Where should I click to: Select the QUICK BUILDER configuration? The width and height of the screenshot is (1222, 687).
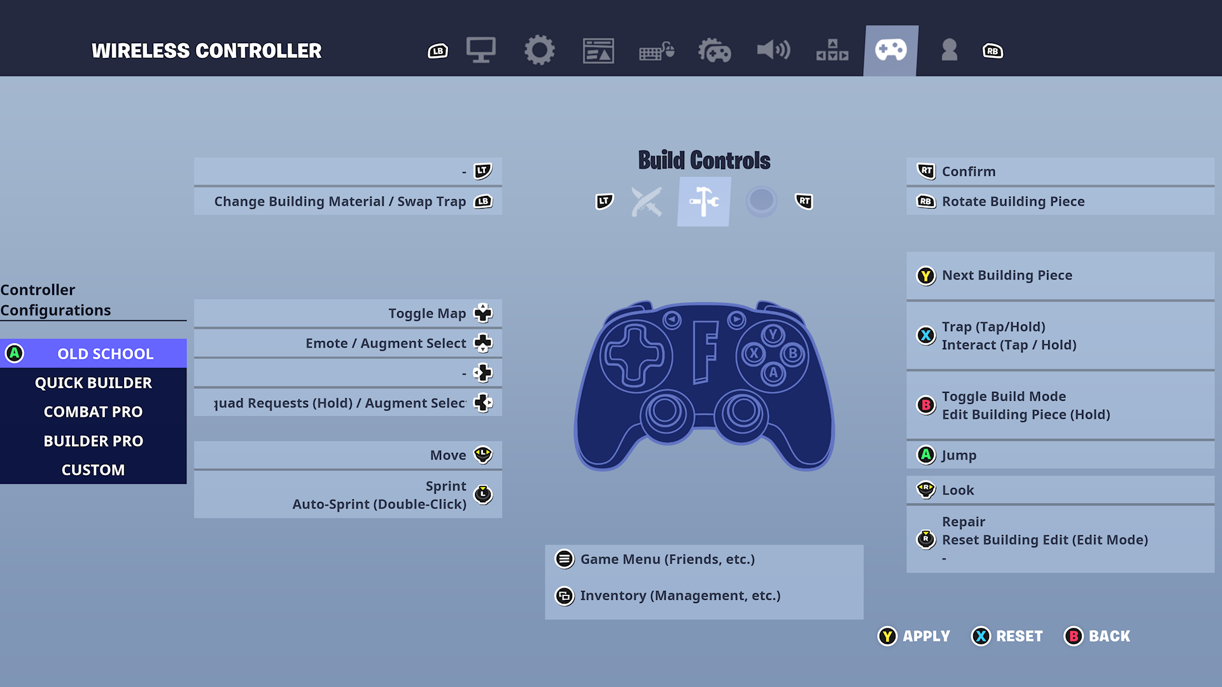tap(92, 382)
